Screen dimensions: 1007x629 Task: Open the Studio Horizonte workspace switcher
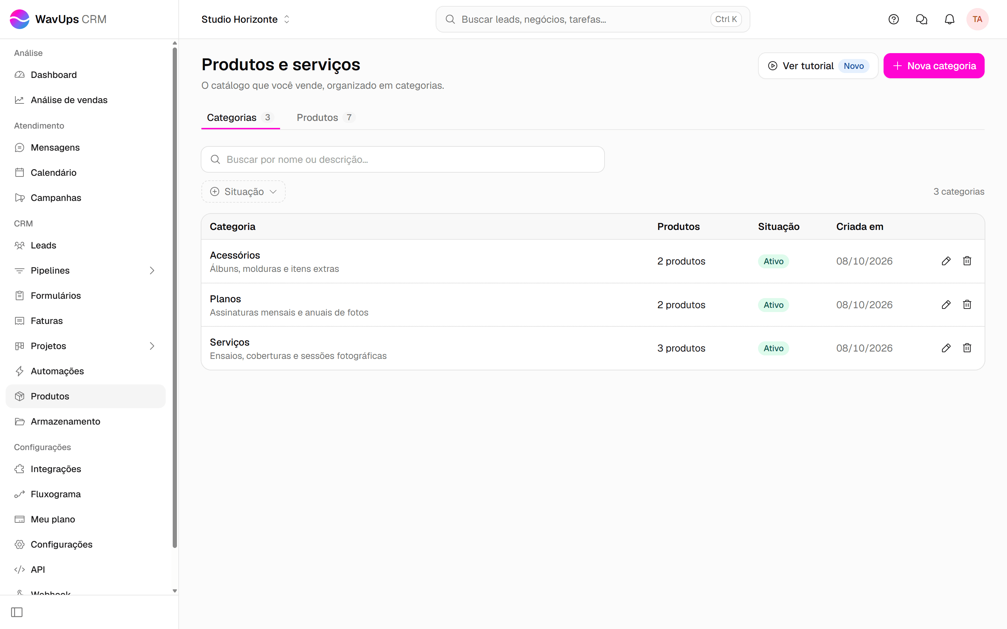[245, 19]
